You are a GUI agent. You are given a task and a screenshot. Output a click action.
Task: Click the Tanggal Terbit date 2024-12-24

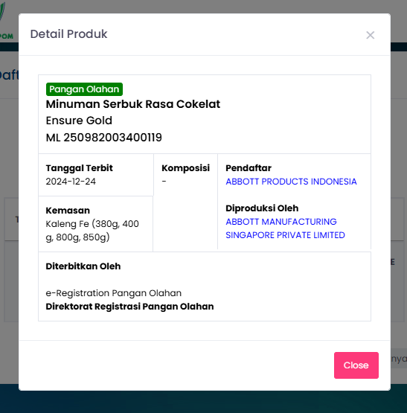tap(71, 182)
